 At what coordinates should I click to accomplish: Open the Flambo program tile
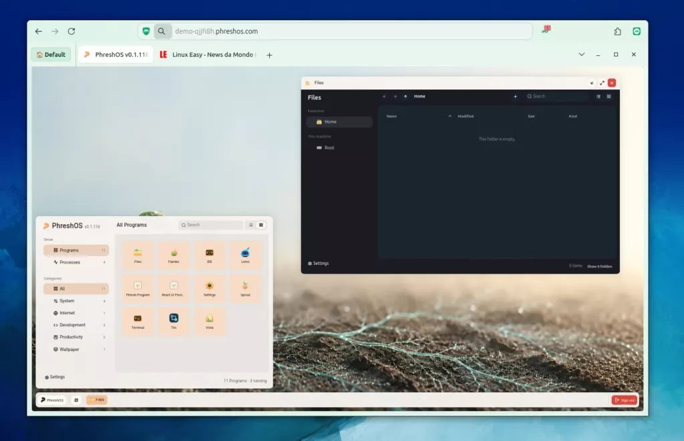[174, 255]
